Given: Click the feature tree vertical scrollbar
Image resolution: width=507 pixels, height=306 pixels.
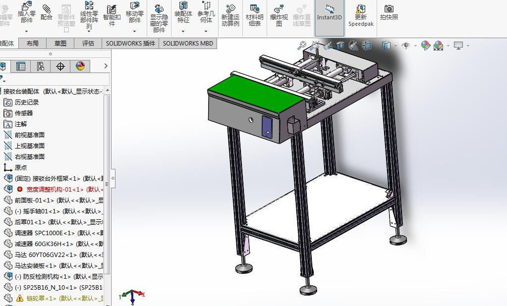Looking at the screenshot, I should (108, 184).
